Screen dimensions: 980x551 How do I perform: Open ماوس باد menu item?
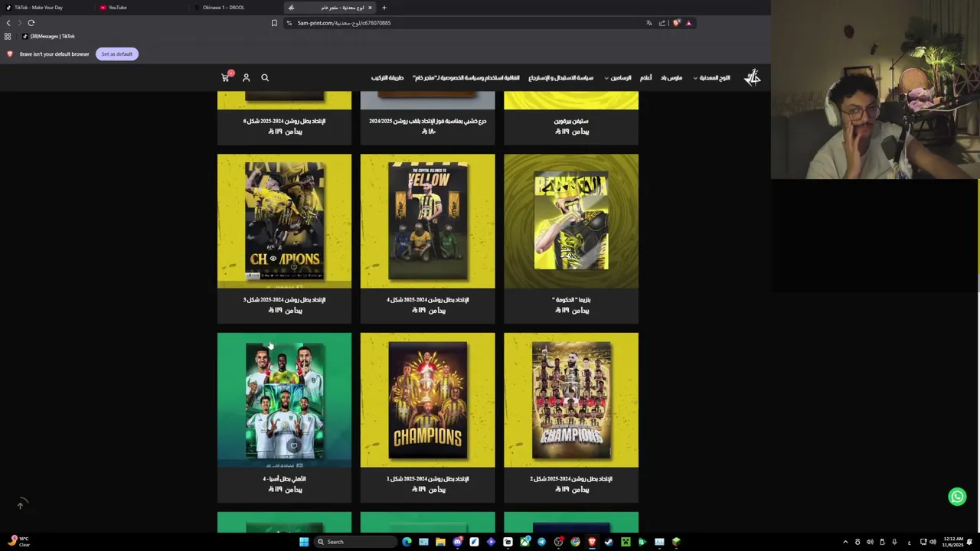pos(671,77)
